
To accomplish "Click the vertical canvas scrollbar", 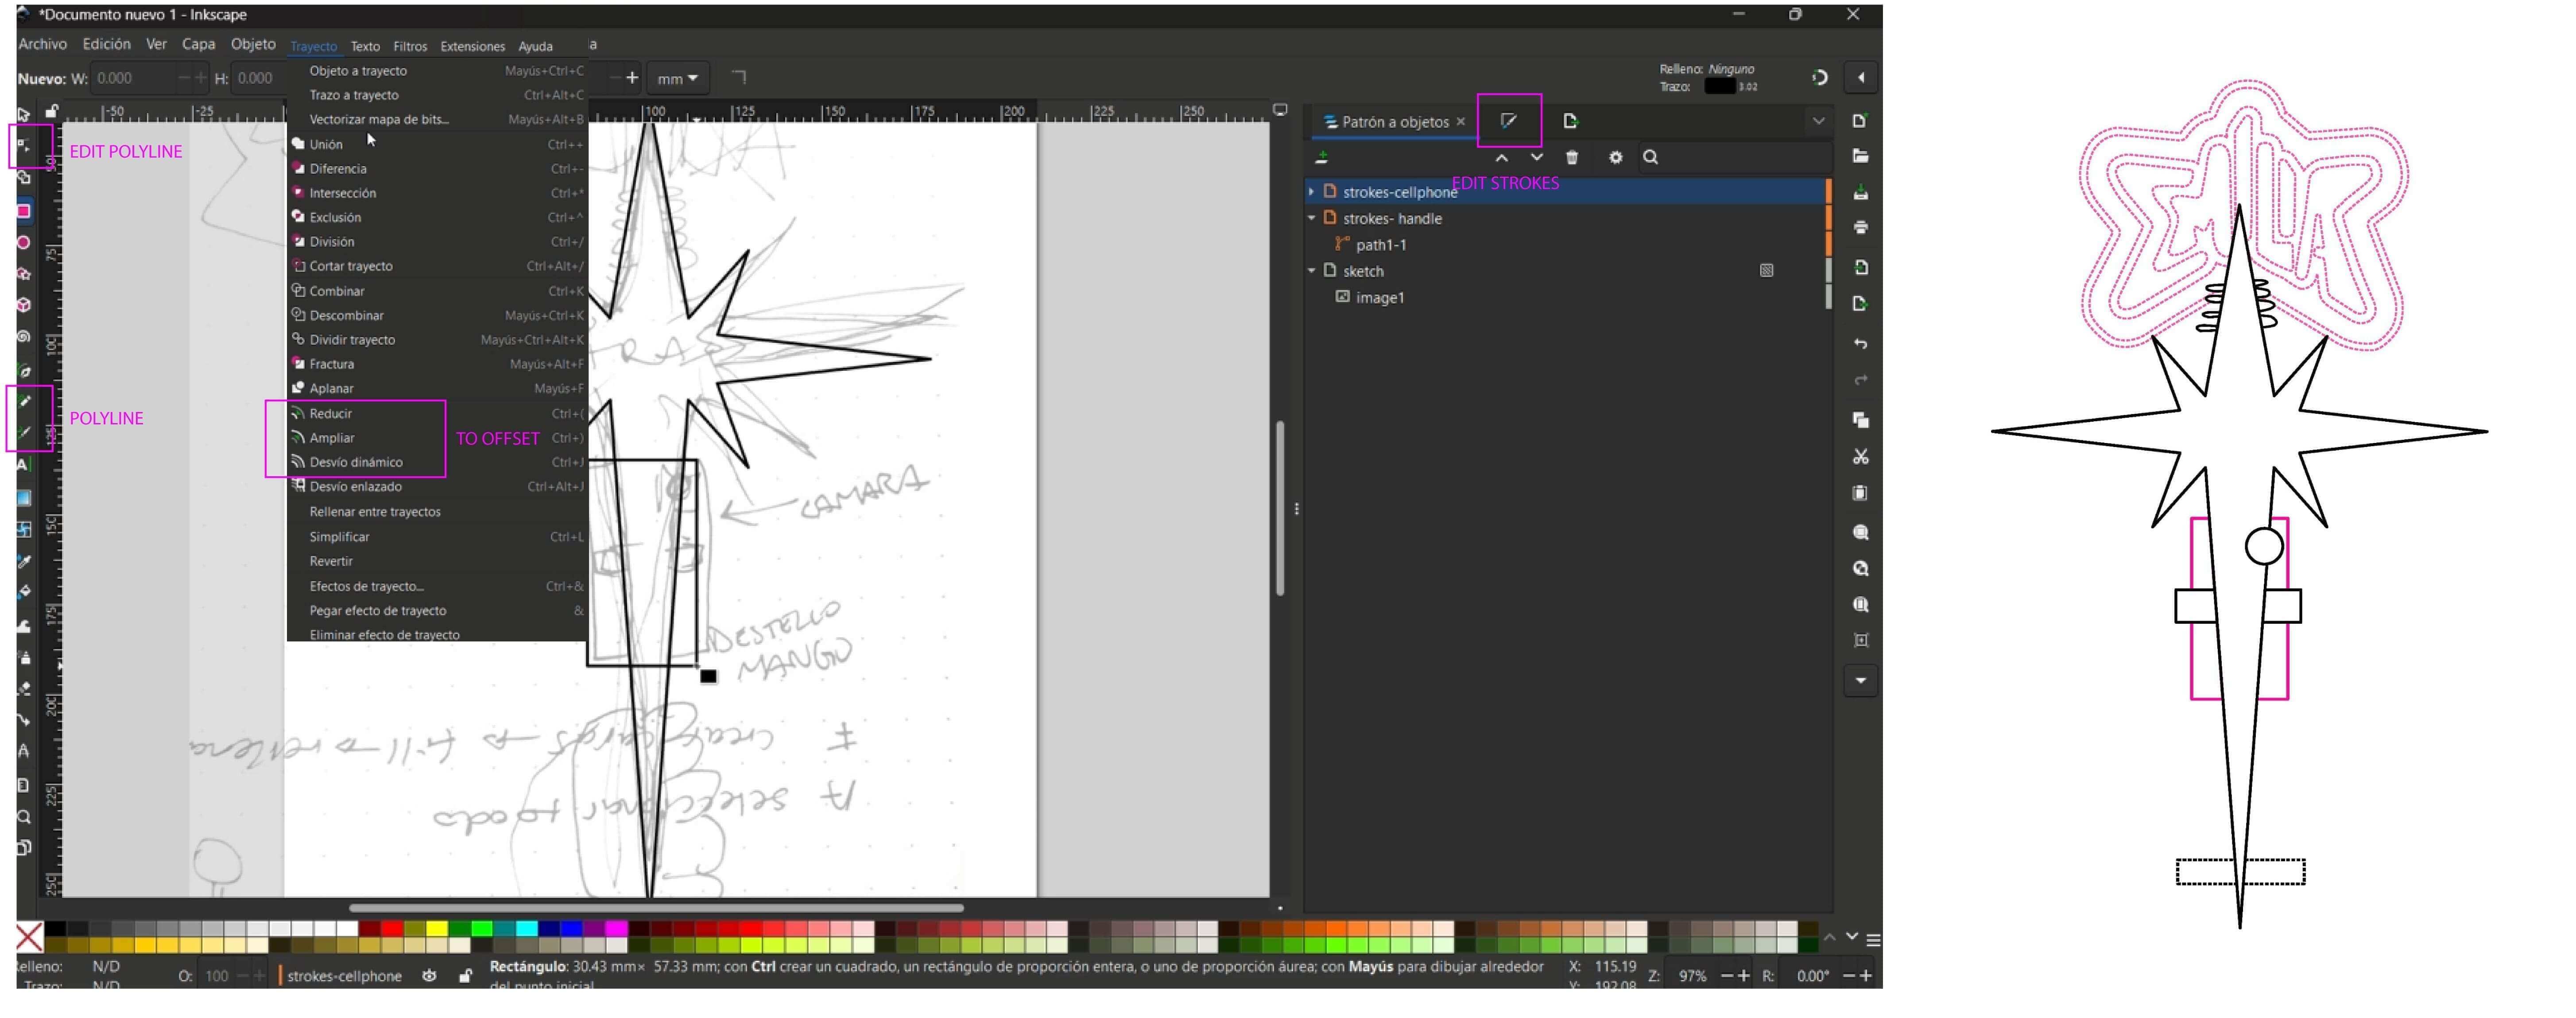I will (1280, 508).
